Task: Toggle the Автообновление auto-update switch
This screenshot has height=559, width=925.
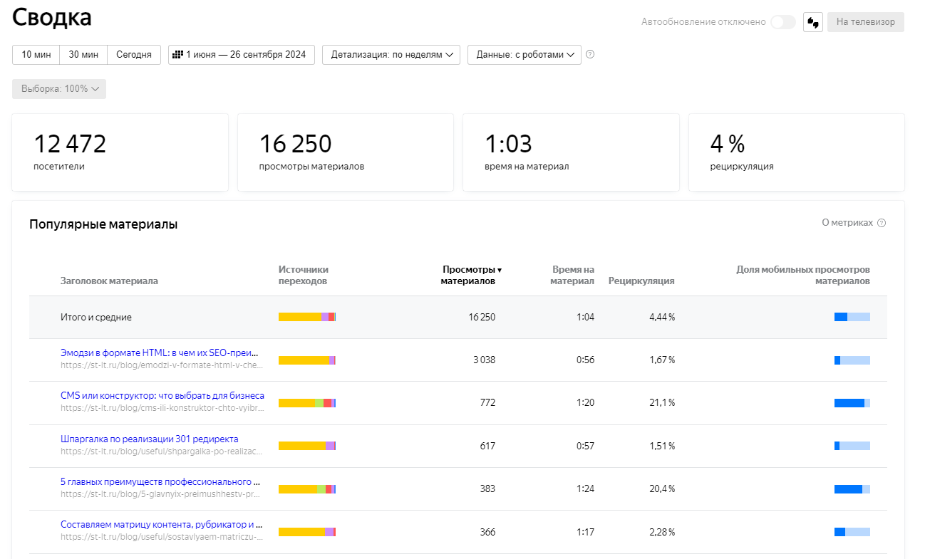Action: tap(782, 22)
